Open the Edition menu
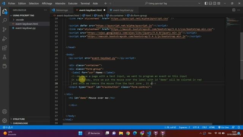Viewport: 243px width, 137px height. click(22, 3)
